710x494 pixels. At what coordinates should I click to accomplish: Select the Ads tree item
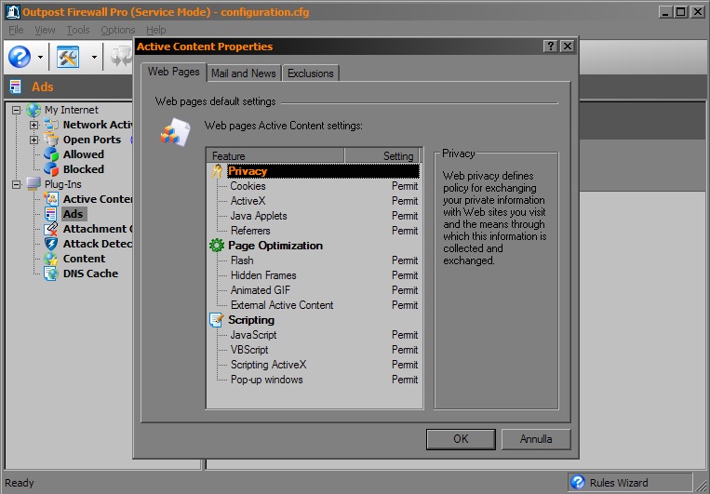tap(74, 214)
